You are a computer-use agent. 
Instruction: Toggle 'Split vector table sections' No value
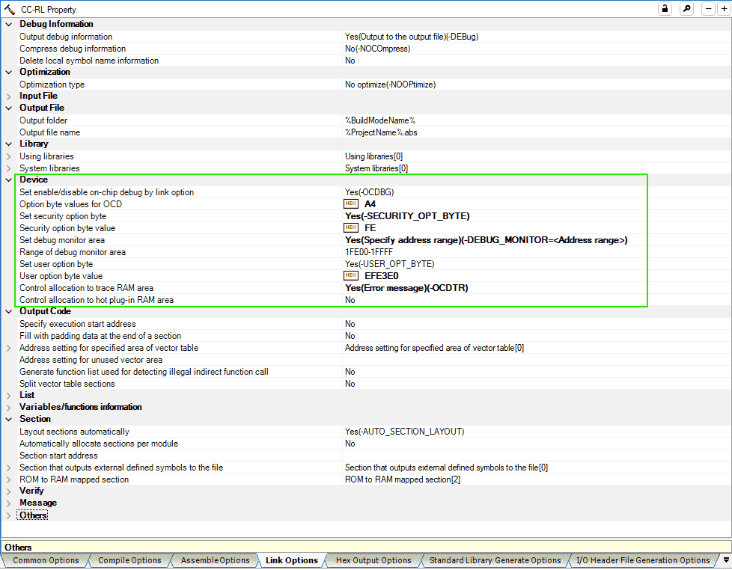click(x=350, y=384)
